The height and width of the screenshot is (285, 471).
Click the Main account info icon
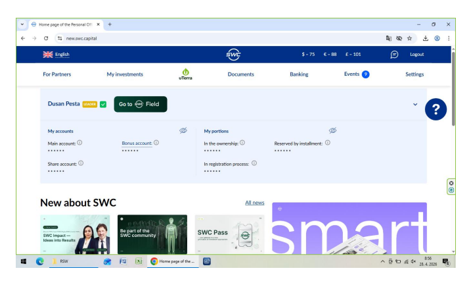pyautogui.click(x=79, y=143)
